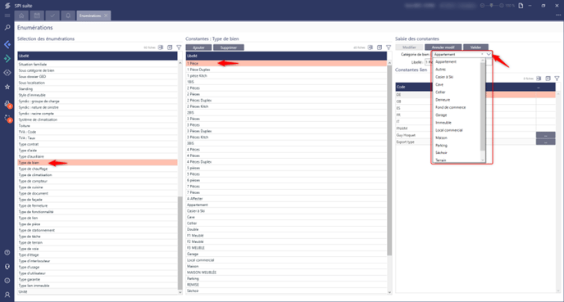The width and height of the screenshot is (564, 302).
Task: Open the help question mark sidebar icon
Action: 7,252
